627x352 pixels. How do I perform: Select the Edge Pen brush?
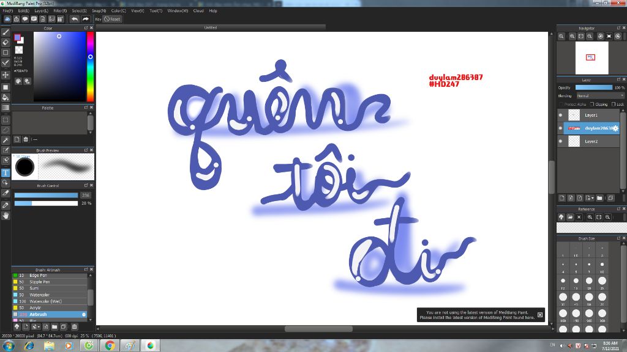(50, 276)
